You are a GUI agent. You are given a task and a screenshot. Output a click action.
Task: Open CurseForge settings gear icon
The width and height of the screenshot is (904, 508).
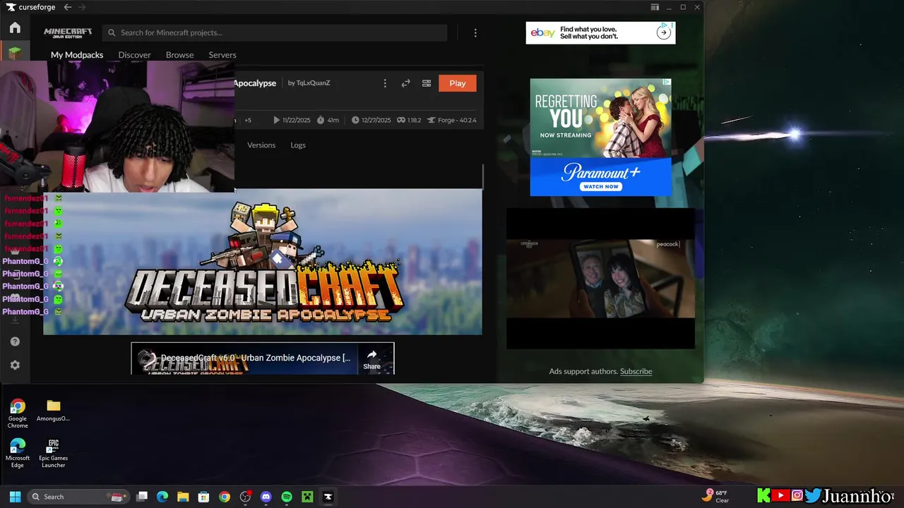click(15, 365)
